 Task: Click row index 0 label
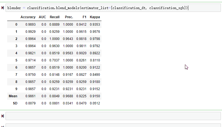tap(16, 25)
